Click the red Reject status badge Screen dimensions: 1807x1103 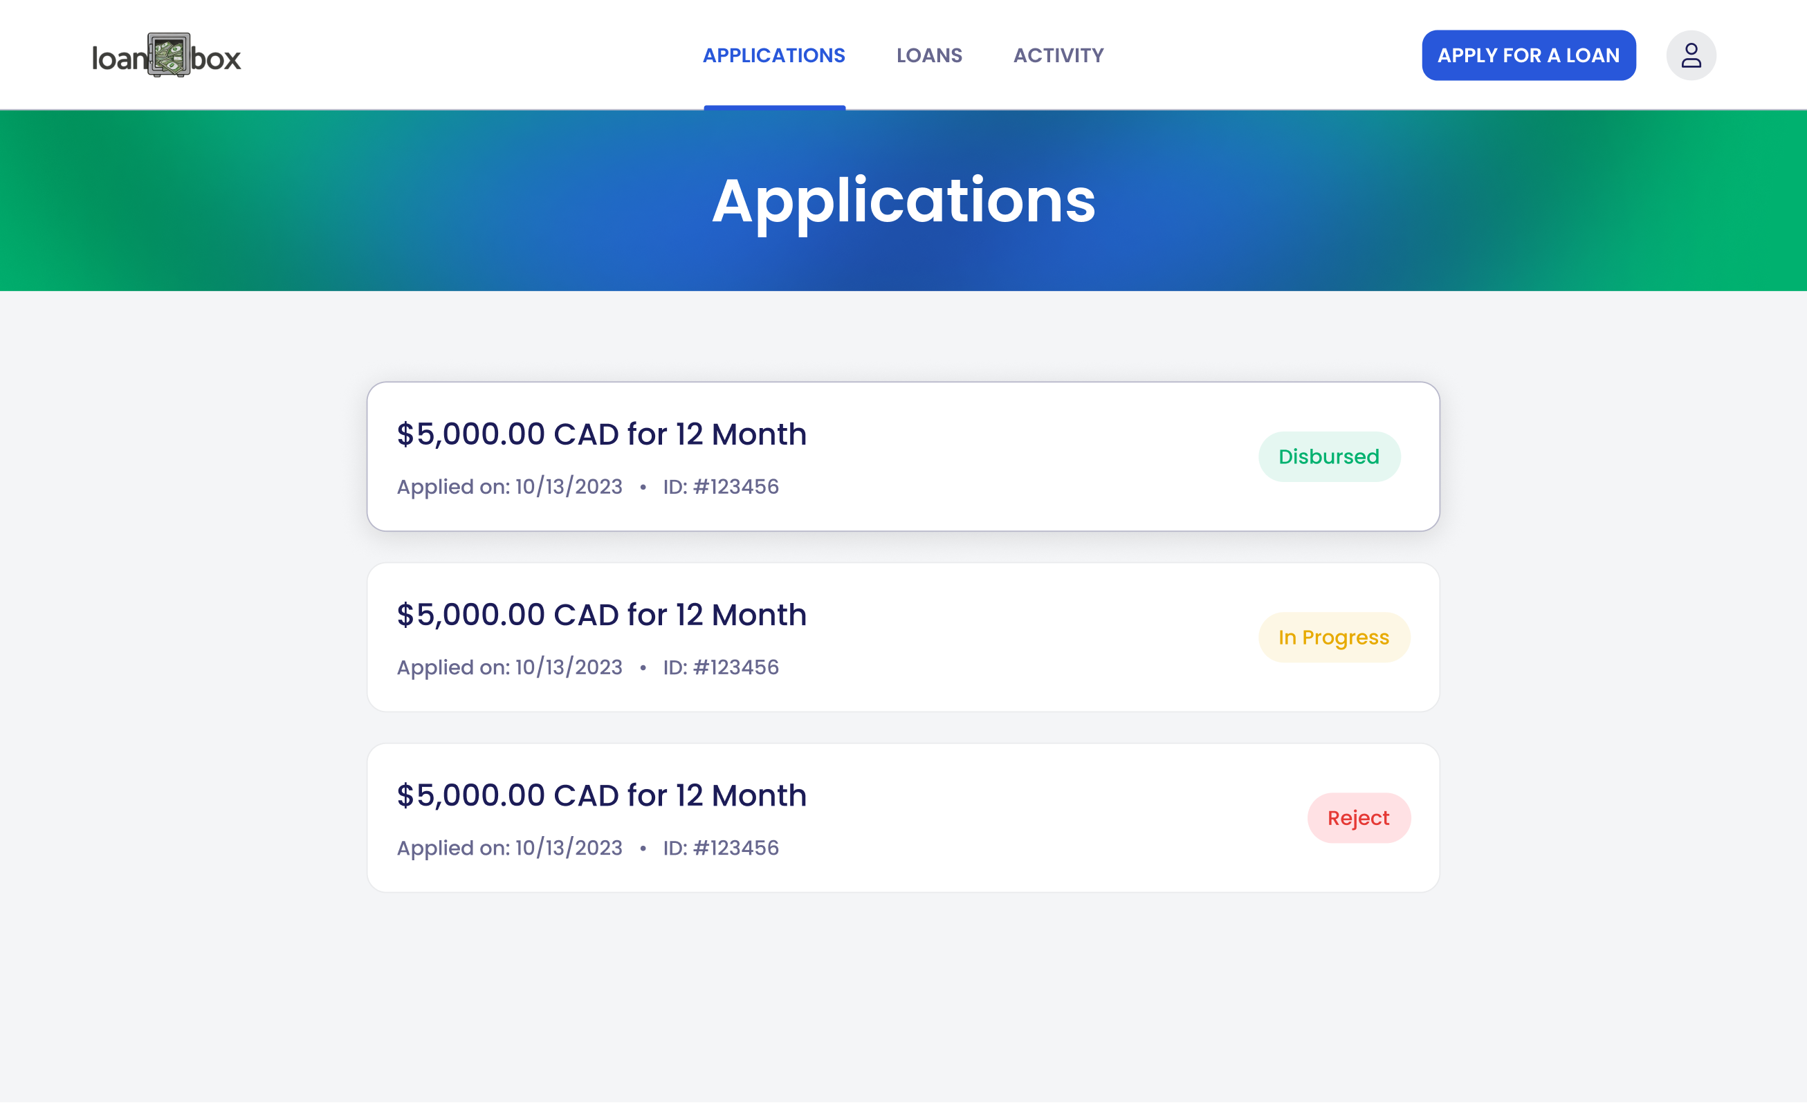point(1358,818)
